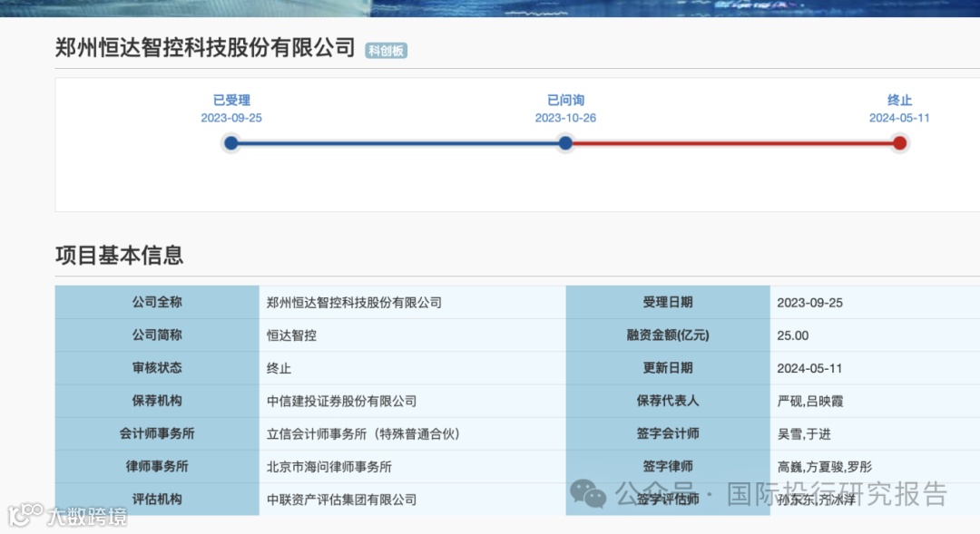Click the 融资金额(亿元) header cell
The height and width of the screenshot is (534, 980).
(x=668, y=335)
